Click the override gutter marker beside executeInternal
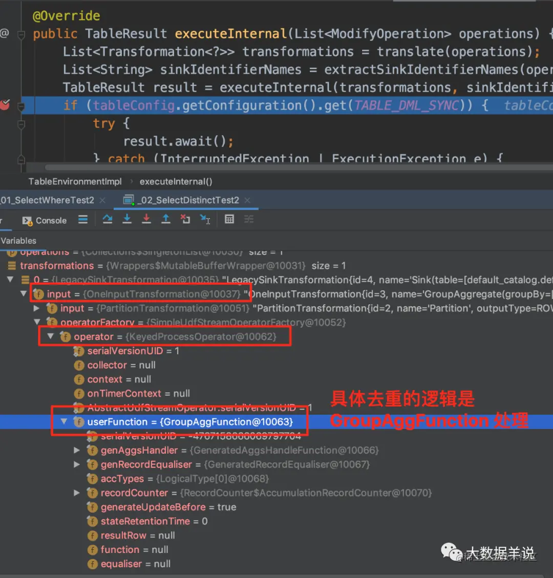Viewport: 553px width, 578px height. (x=5, y=34)
